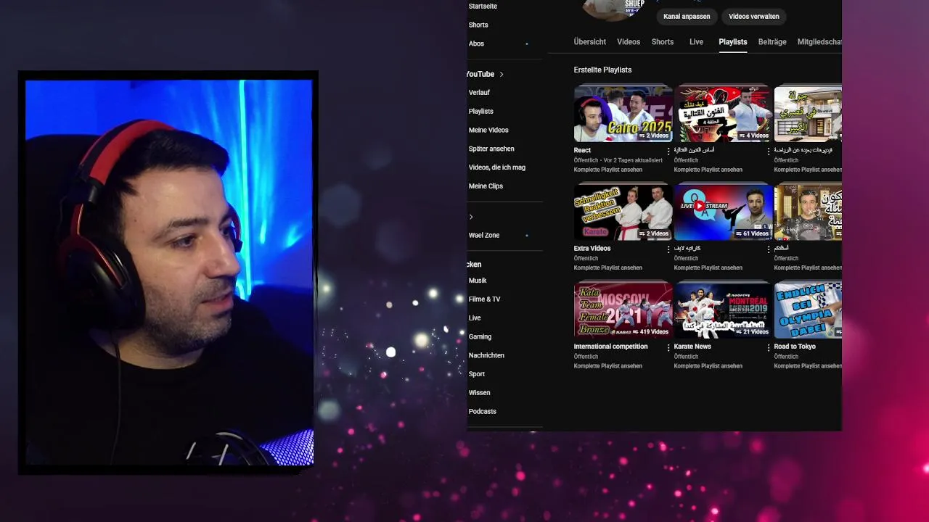Image resolution: width=929 pixels, height=522 pixels.
Task: Switch to the Übersicht tab
Action: pyautogui.click(x=589, y=42)
